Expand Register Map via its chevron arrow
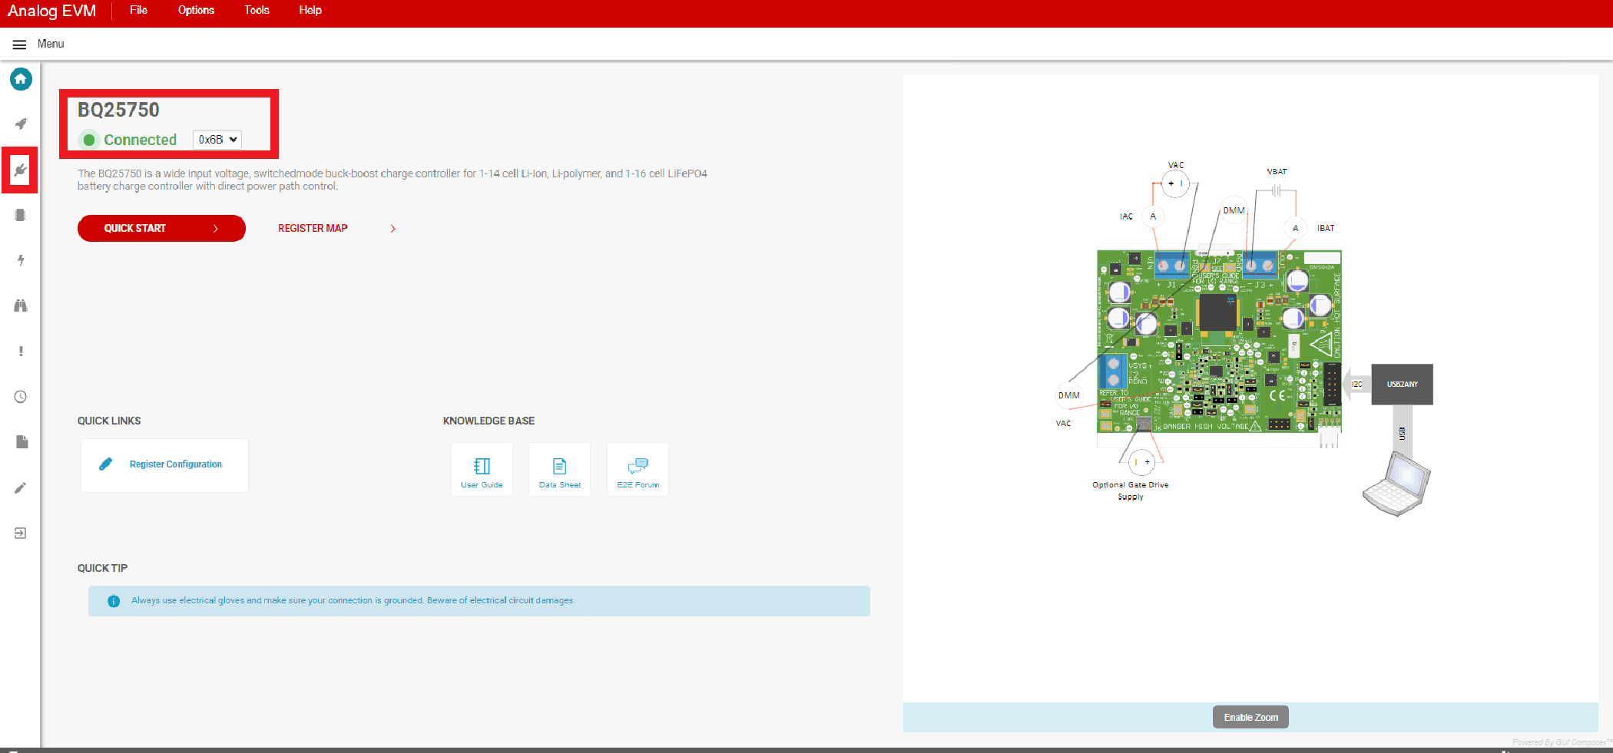Viewport: 1613px width, 753px height. [x=393, y=229]
